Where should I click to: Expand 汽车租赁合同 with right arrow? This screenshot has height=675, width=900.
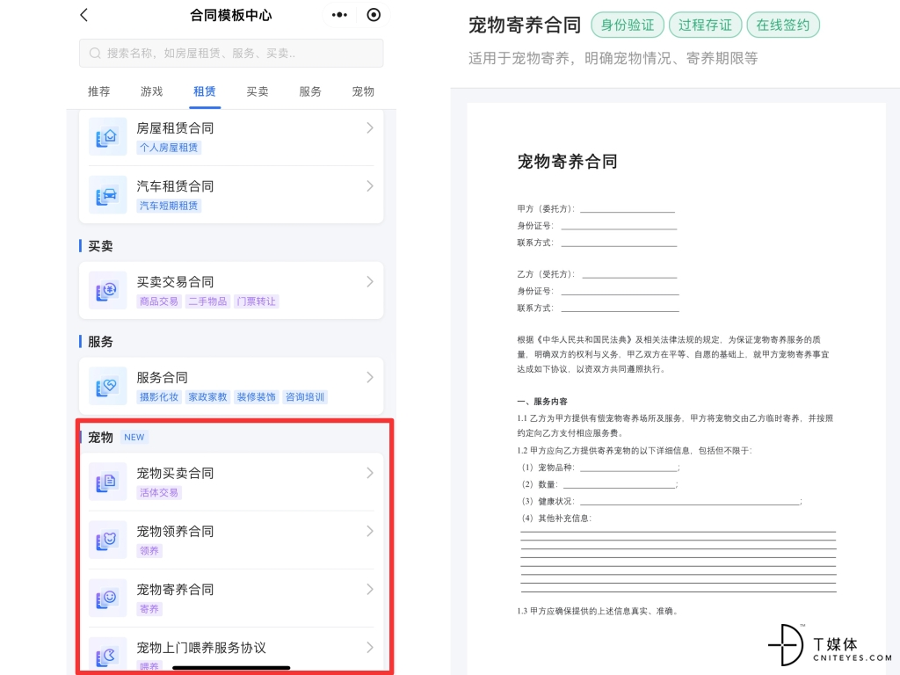(x=370, y=186)
